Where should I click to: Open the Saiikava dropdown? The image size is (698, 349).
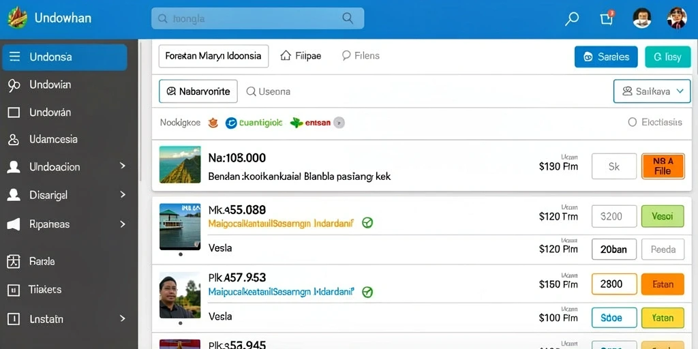coord(652,91)
